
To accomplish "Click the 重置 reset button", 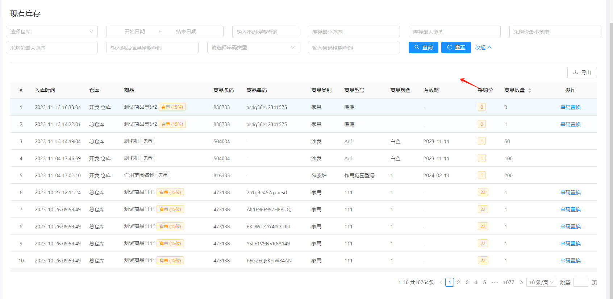I will (456, 47).
